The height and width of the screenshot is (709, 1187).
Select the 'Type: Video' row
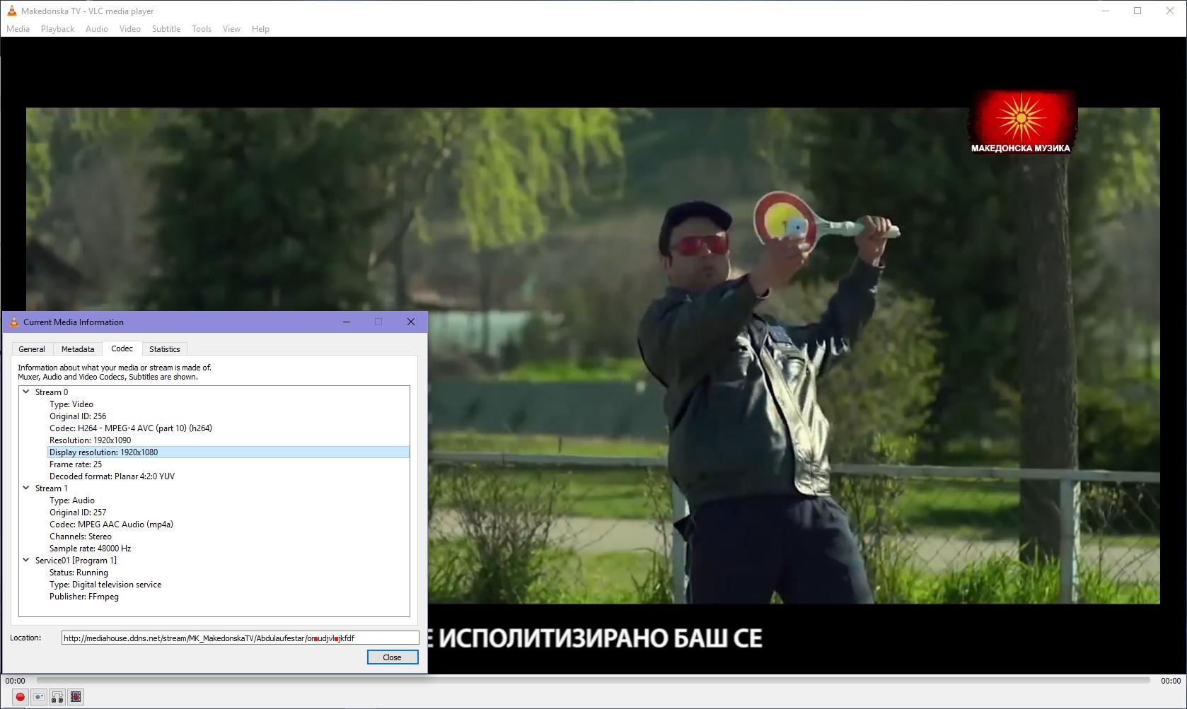pos(228,404)
